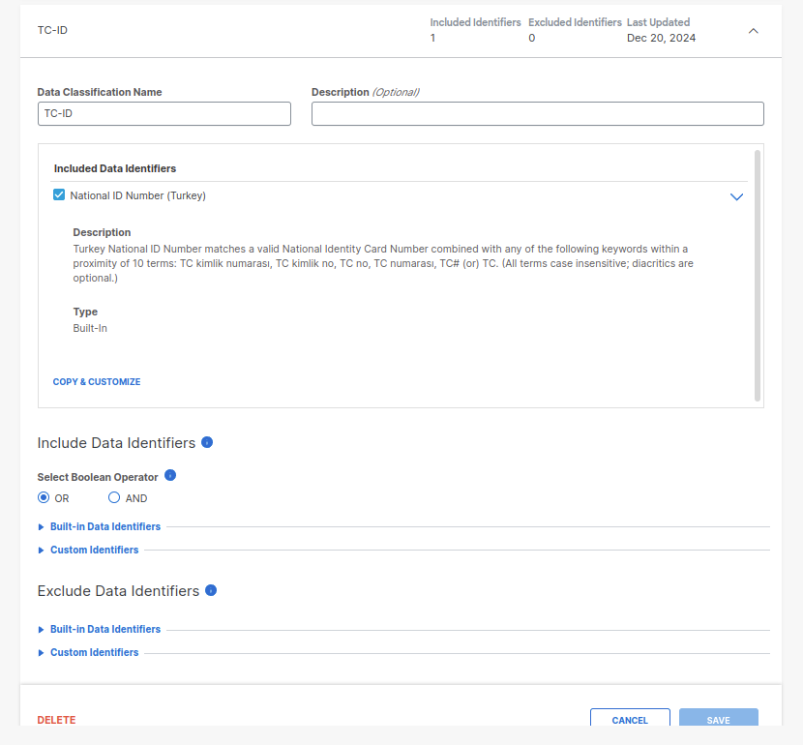The height and width of the screenshot is (745, 803).
Task: Click the Included Identifiers count value
Action: click(432, 39)
